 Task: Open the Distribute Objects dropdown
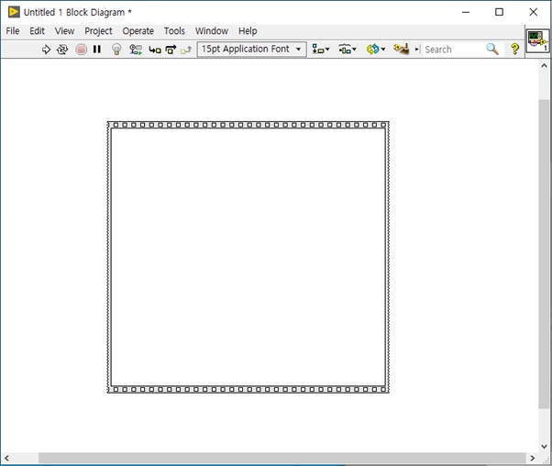[x=348, y=50]
